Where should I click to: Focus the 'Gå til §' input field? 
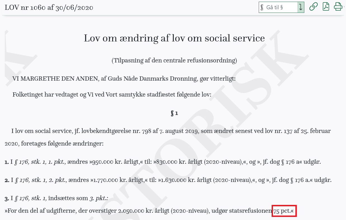click(278, 7)
